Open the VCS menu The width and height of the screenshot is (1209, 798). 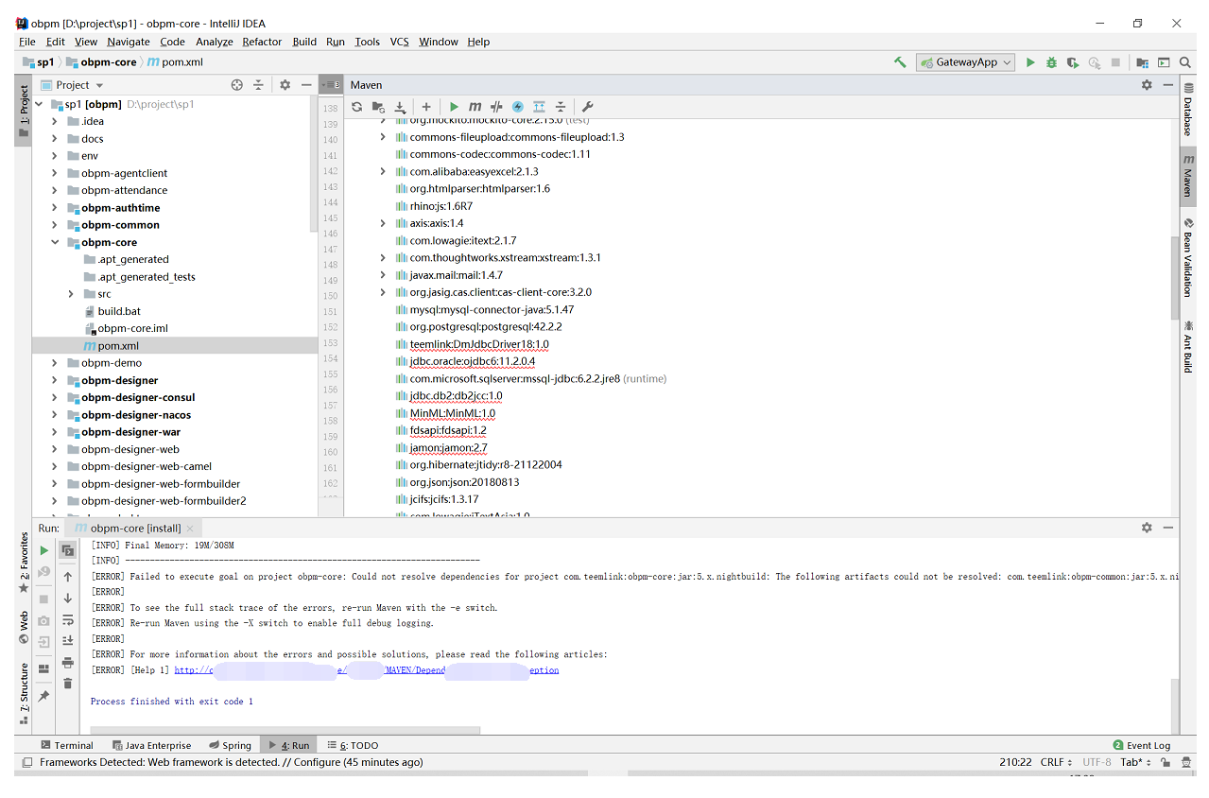pyautogui.click(x=399, y=42)
